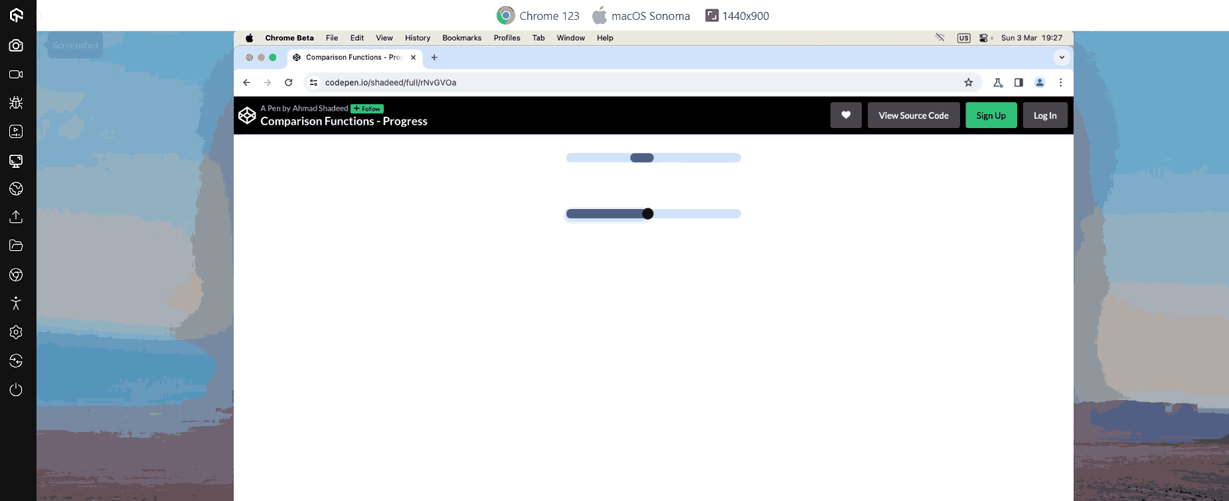Image resolution: width=1229 pixels, height=501 pixels.
Task: Click View Source Code button
Action: pos(914,115)
